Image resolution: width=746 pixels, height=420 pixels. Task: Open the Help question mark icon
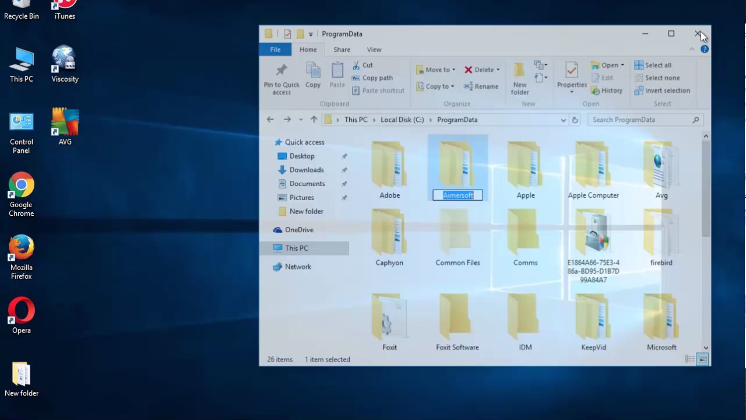click(704, 50)
